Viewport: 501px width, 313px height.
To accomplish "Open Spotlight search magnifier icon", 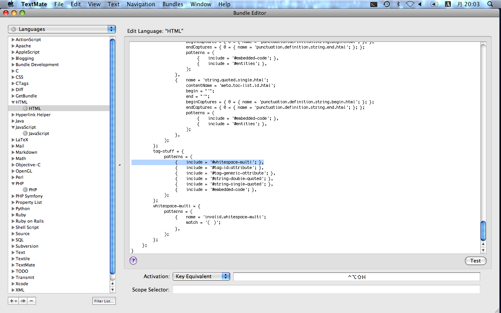I will tap(490, 4).
